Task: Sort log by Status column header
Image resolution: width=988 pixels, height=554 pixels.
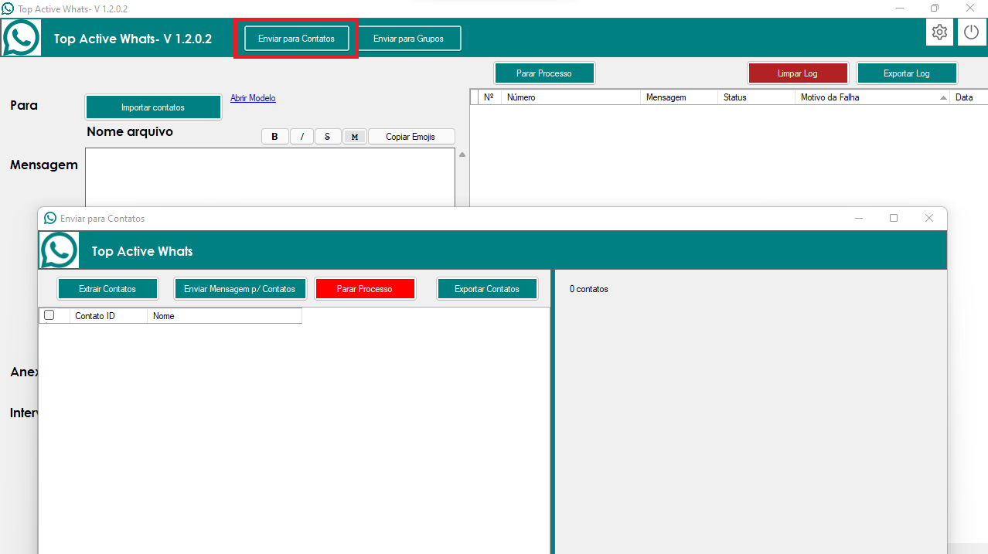Action: click(x=756, y=97)
